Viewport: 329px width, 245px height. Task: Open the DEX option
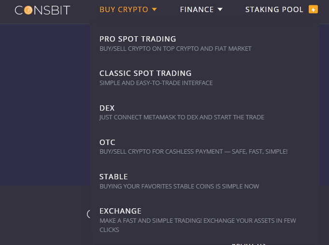pos(107,108)
